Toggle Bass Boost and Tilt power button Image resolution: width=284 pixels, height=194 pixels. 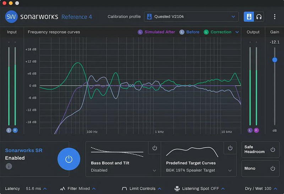tap(154, 148)
